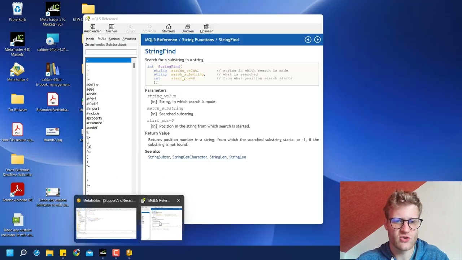Open the Papierkorb desktop icon
This screenshot has height=260, width=462.
click(x=17, y=12)
